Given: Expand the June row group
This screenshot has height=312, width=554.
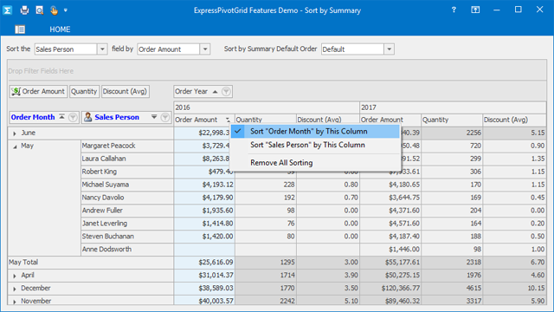Looking at the screenshot, I should click(15, 133).
